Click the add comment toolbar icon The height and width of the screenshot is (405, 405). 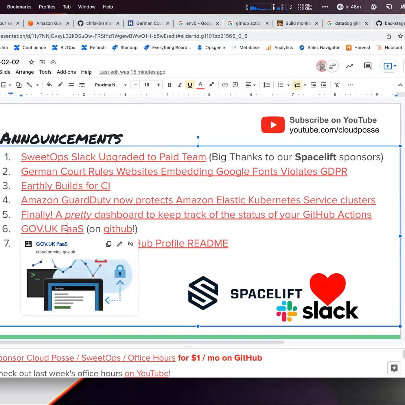(235, 85)
